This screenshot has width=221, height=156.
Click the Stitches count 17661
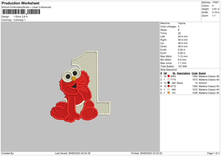pyautogui.click(x=215, y=3)
